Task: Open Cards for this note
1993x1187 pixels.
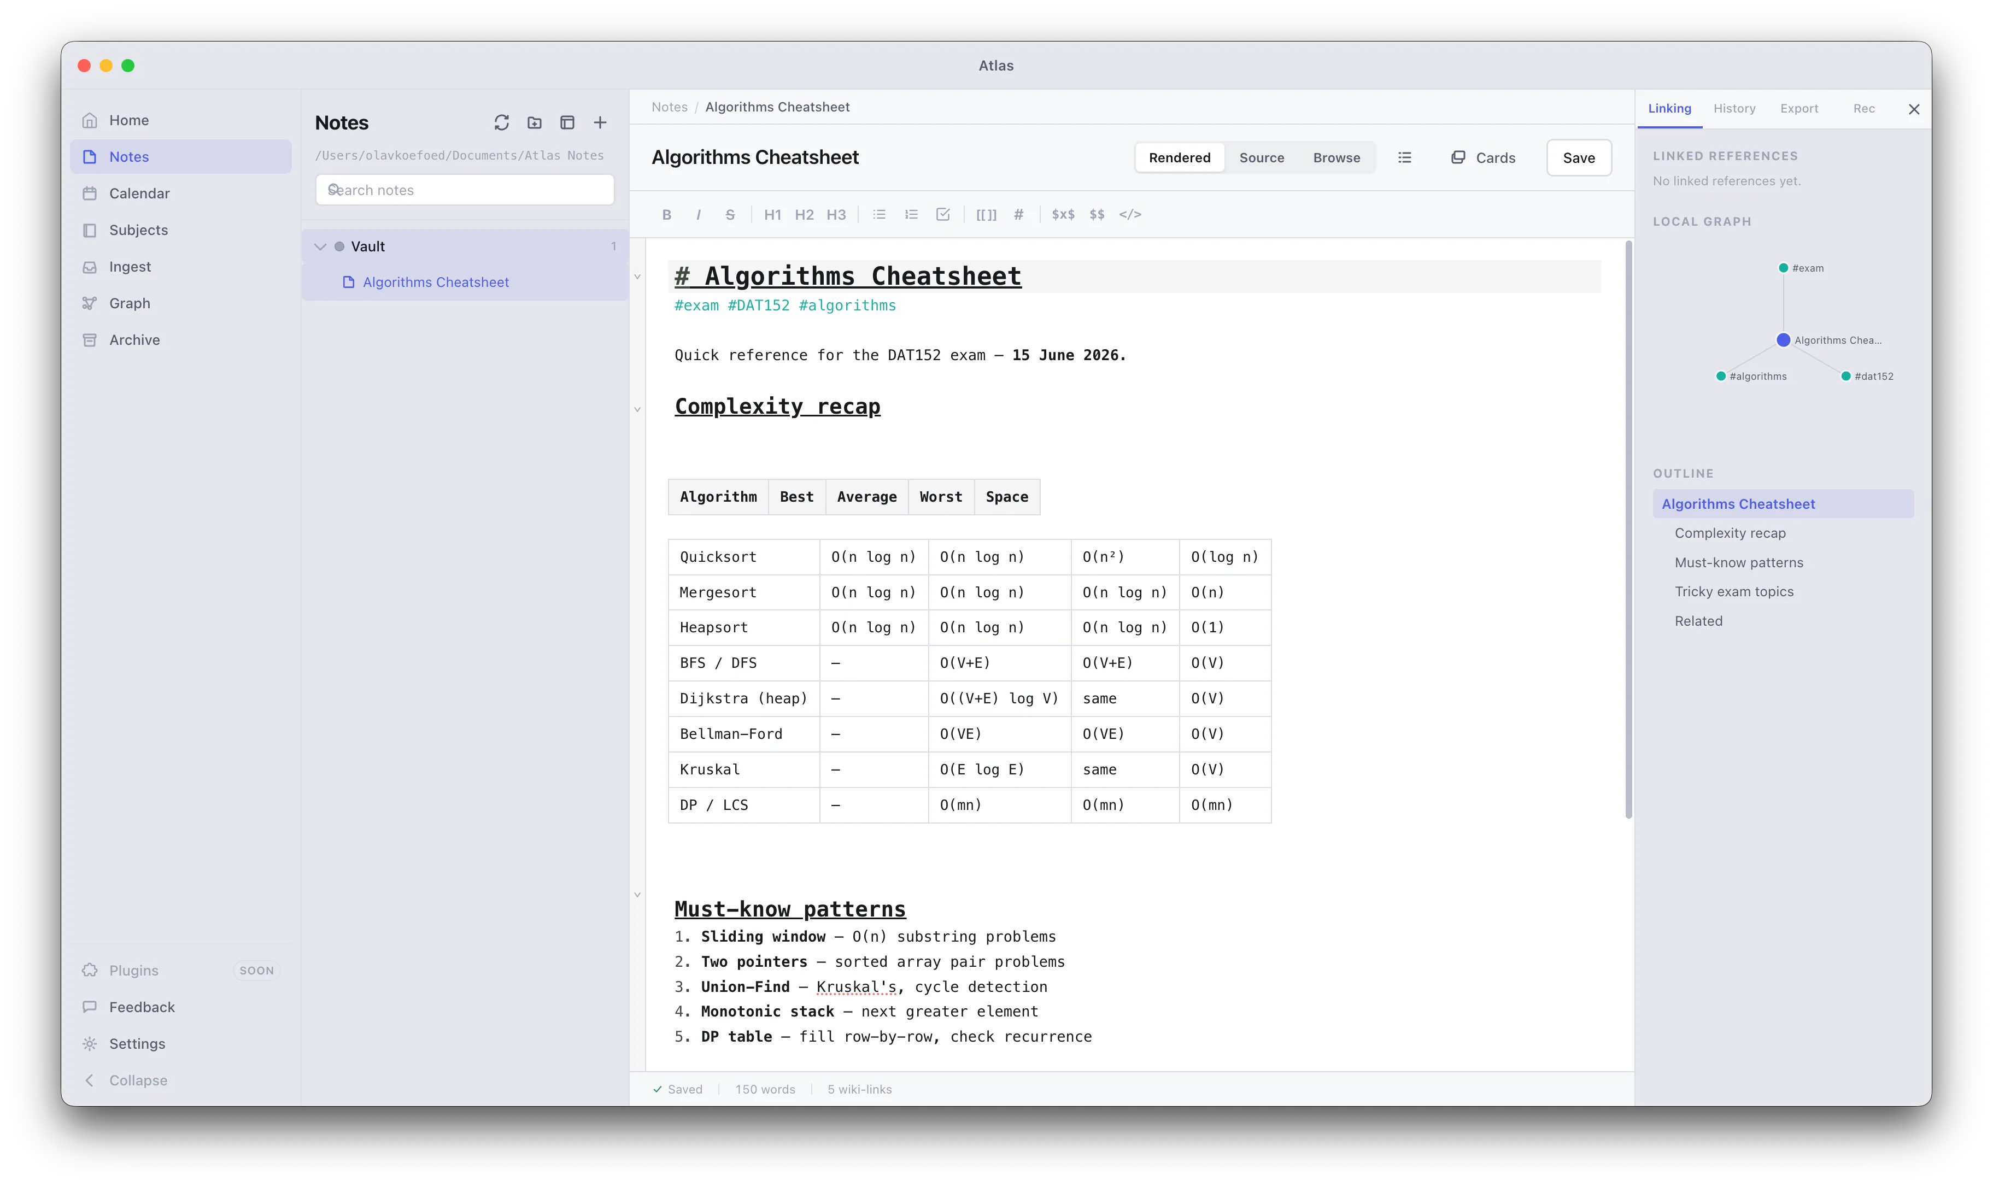Action: pos(1484,157)
